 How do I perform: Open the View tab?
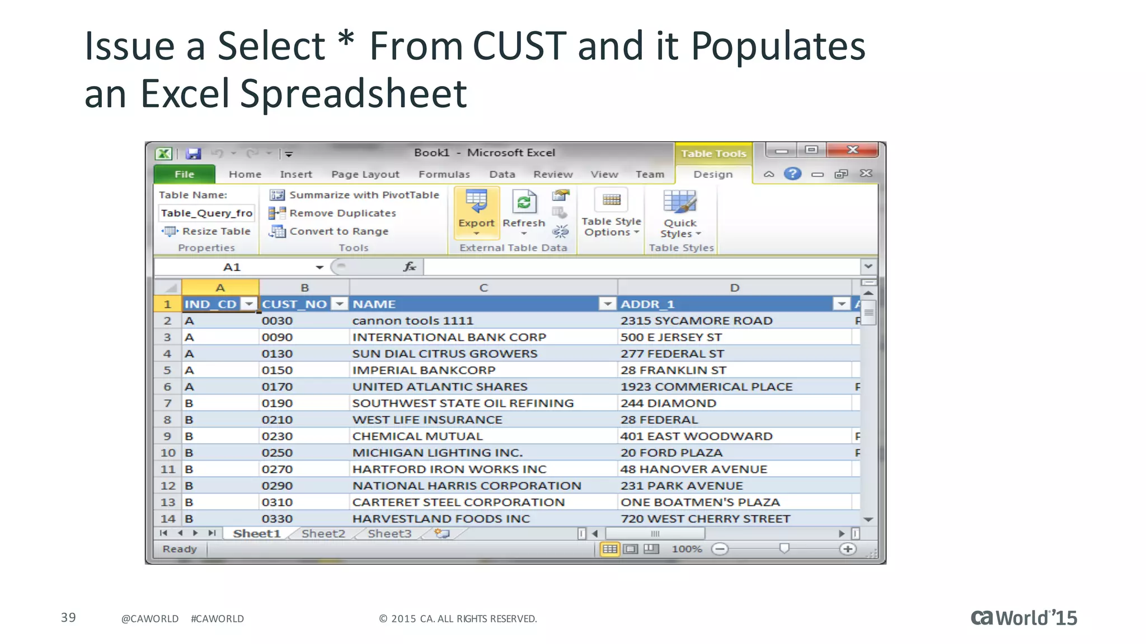point(604,174)
